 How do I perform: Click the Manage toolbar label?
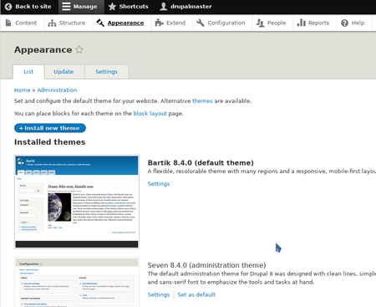[x=85, y=7]
